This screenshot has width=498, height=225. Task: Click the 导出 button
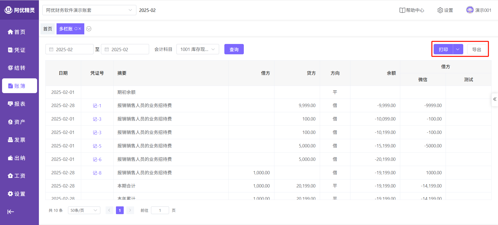pyautogui.click(x=476, y=49)
